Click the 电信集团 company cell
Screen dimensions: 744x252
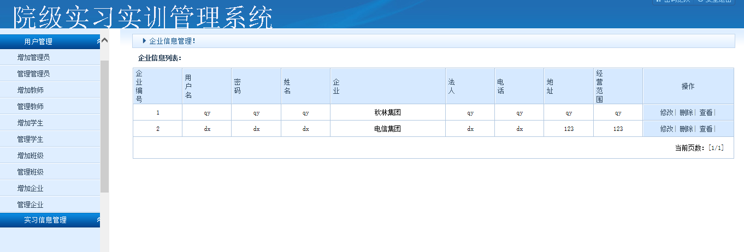tap(388, 129)
